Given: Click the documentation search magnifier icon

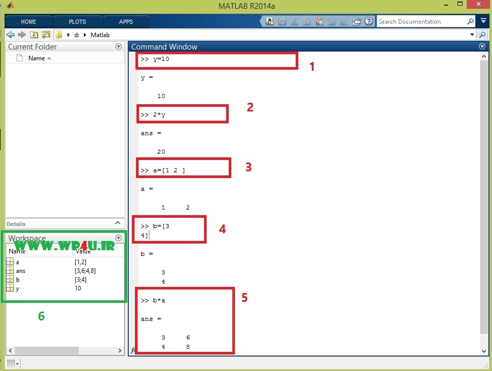Looking at the screenshot, I should pos(470,21).
